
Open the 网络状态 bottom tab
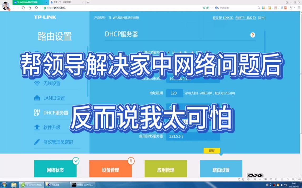pos(55,169)
